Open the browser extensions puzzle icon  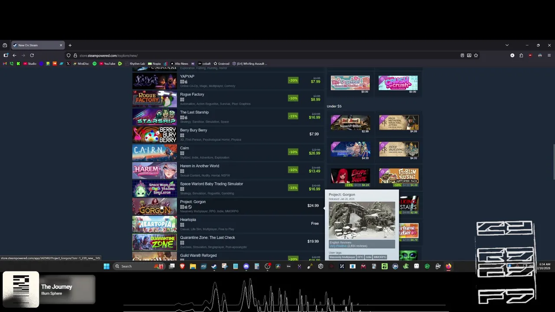(x=521, y=55)
